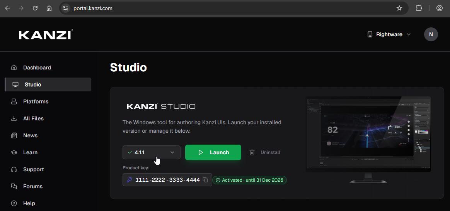The width and height of the screenshot is (450, 211).
Task: Click the News newspaper icon
Action: coord(14,135)
